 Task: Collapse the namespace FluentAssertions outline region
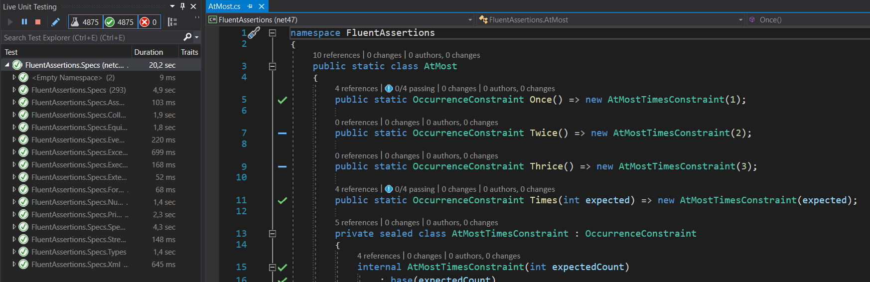tap(273, 33)
